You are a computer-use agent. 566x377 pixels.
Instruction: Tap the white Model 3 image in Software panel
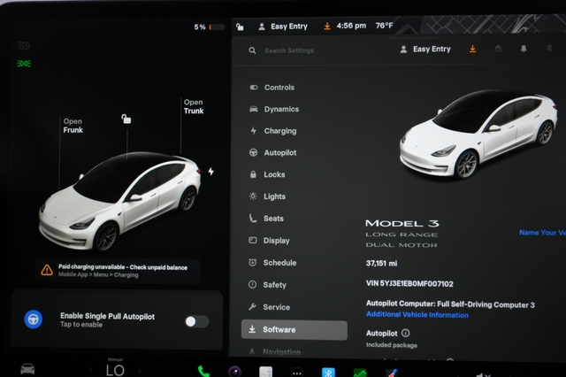478,134
